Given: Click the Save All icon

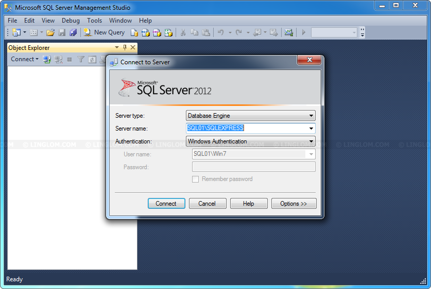Looking at the screenshot, I should click(x=73, y=32).
